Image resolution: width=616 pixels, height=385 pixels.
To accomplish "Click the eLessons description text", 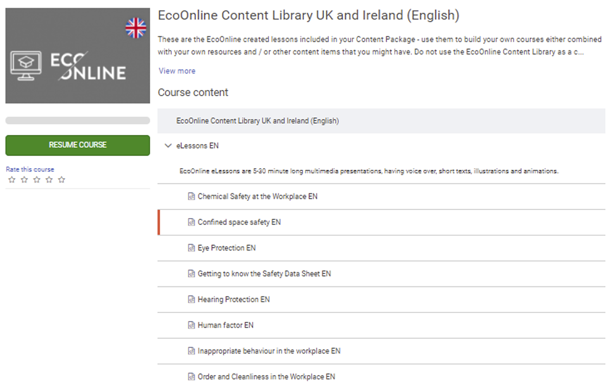I will [x=368, y=171].
